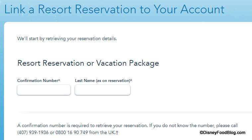Click the asterisk after 'Confirmation Number'
The image size is (252, 140).
click(x=59, y=80)
